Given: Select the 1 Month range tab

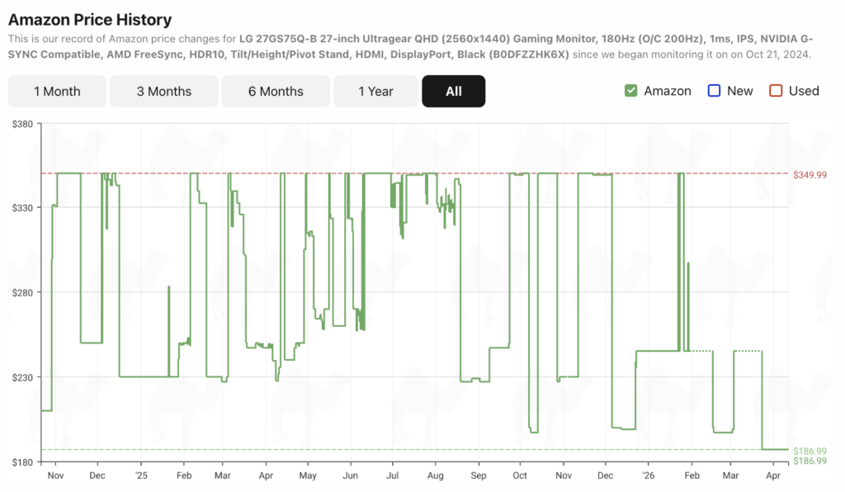Looking at the screenshot, I should (57, 92).
